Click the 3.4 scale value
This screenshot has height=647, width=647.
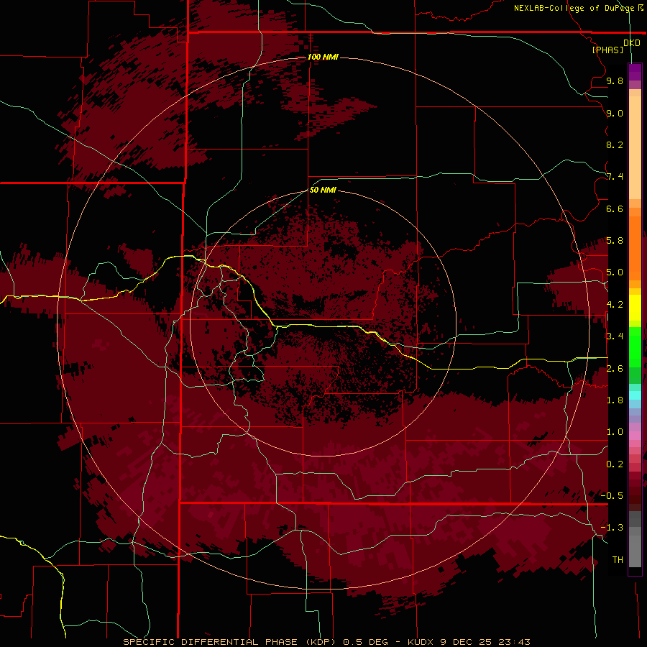coord(615,336)
